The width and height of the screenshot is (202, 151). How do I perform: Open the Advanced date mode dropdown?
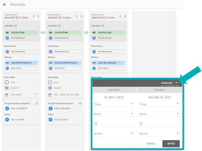click(x=170, y=83)
